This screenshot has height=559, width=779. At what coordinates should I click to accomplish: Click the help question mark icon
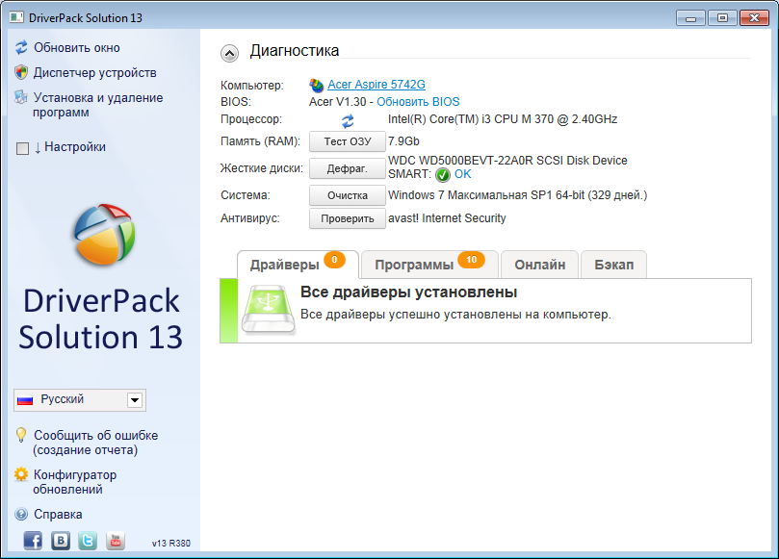point(21,514)
